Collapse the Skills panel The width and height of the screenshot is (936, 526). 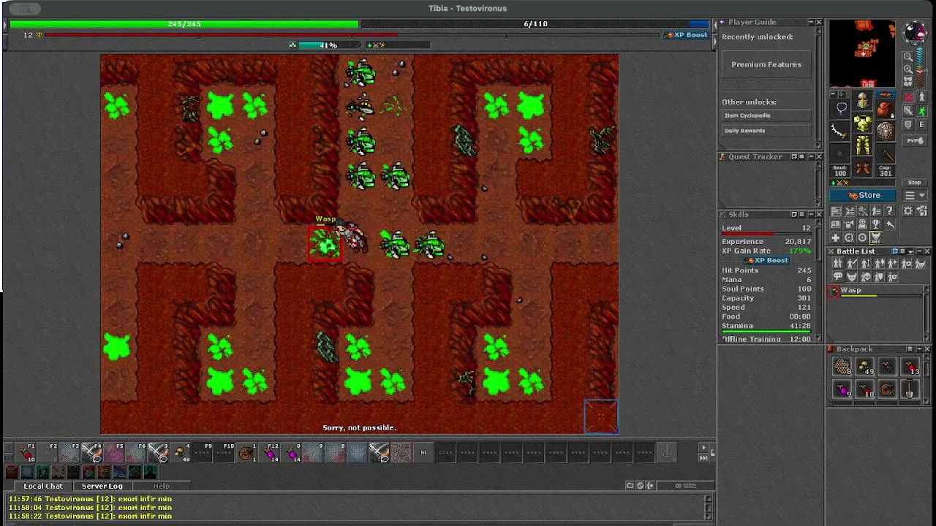pos(811,214)
